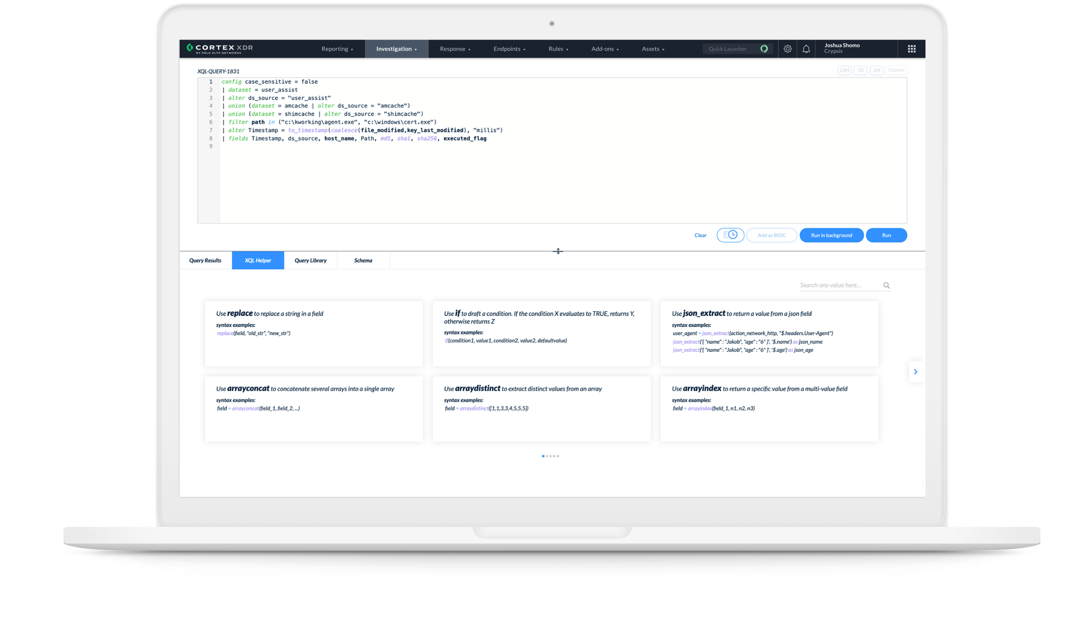Click the search magnifier in XQL Helper
This screenshot has width=1084, height=633.
(887, 285)
